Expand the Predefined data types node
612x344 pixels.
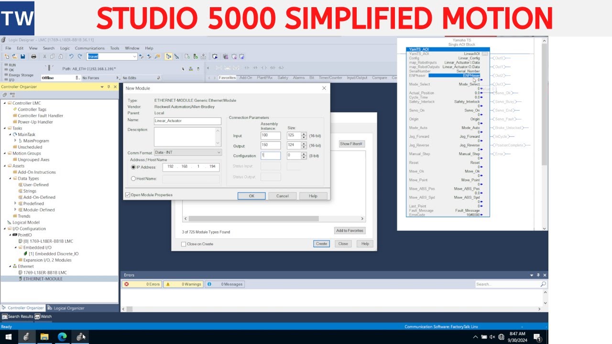pyautogui.click(x=15, y=204)
